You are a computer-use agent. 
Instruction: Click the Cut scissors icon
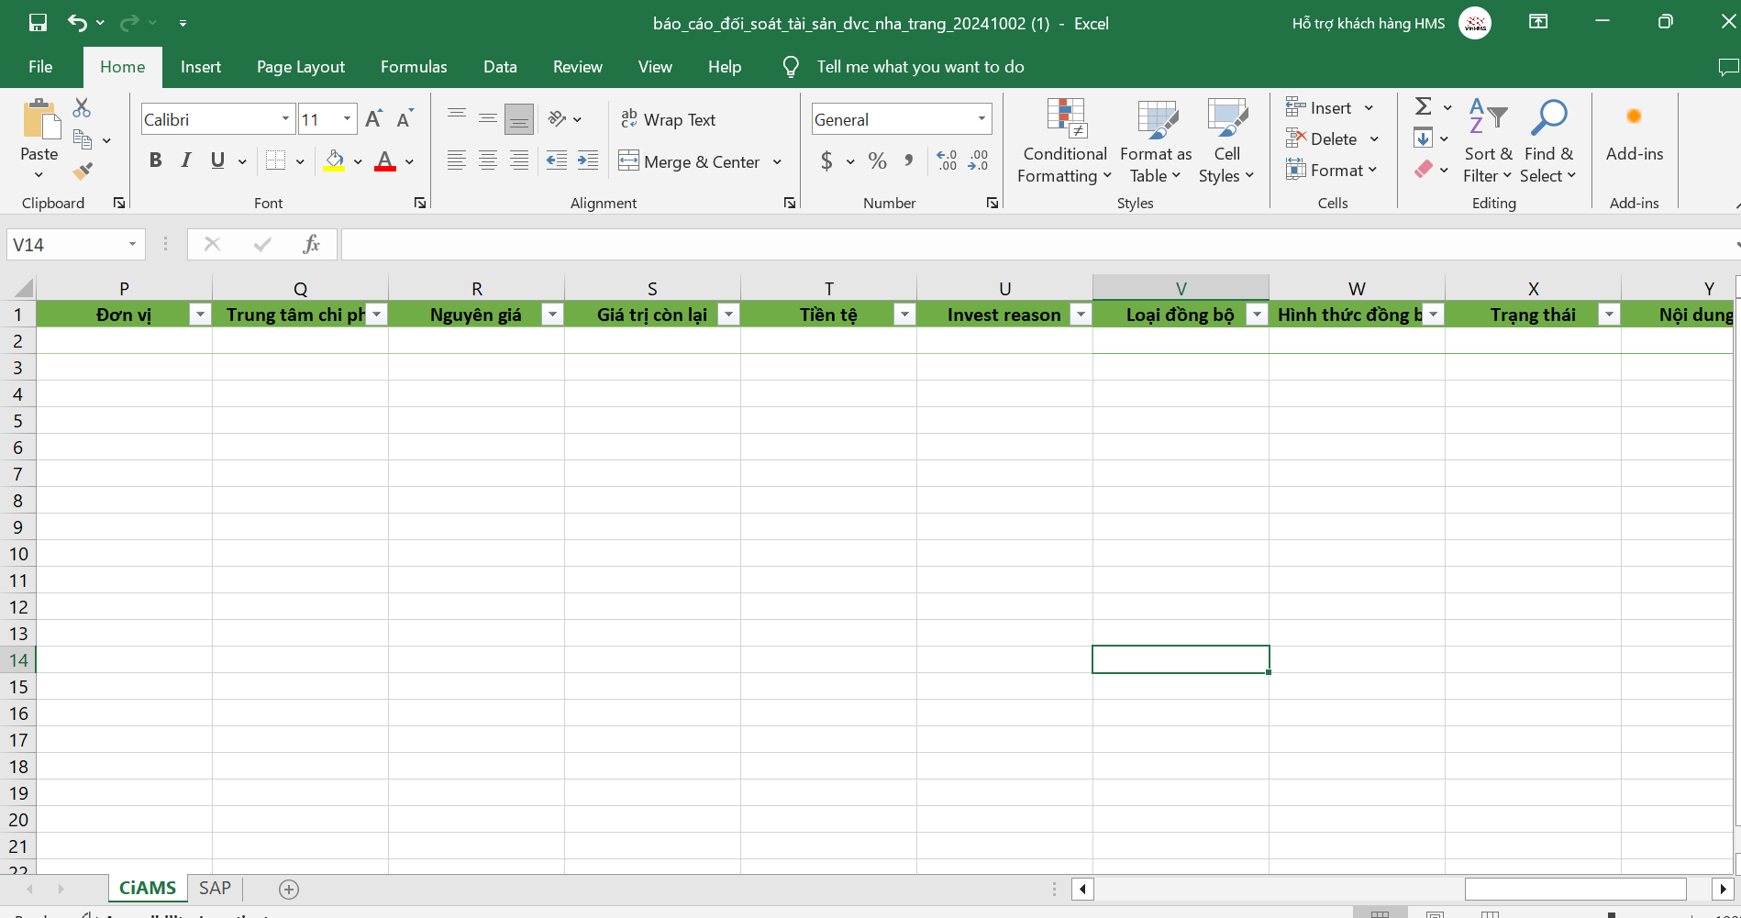pos(82,108)
